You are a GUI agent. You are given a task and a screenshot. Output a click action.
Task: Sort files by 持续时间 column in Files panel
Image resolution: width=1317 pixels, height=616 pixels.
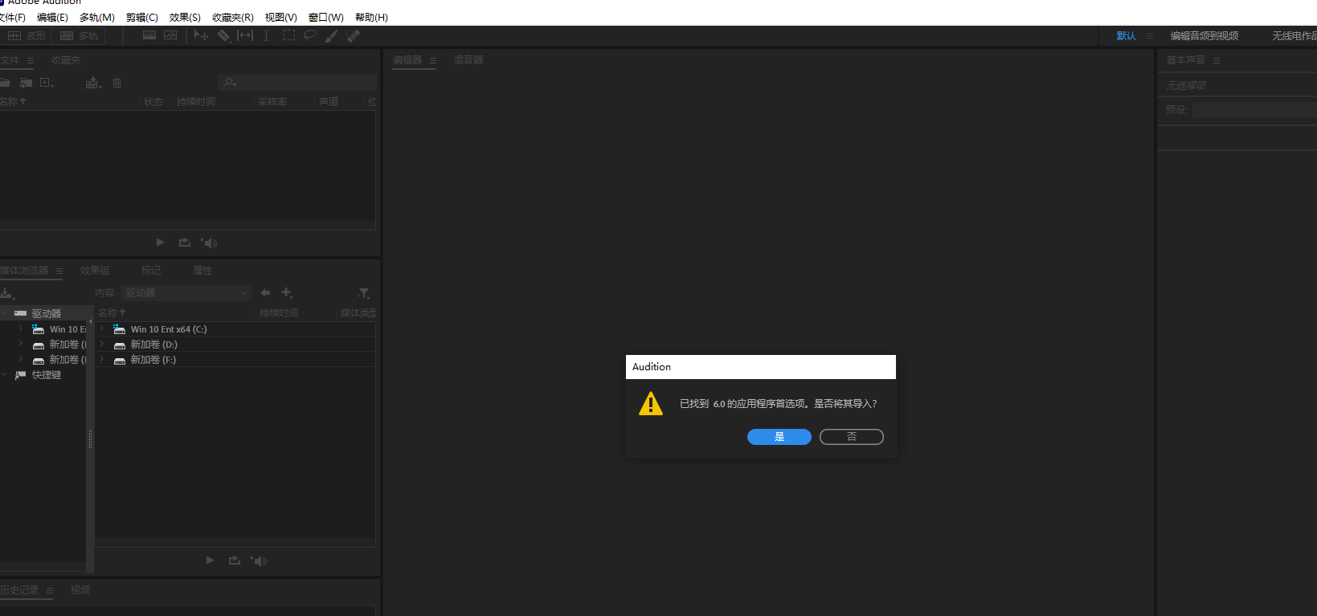196,102
